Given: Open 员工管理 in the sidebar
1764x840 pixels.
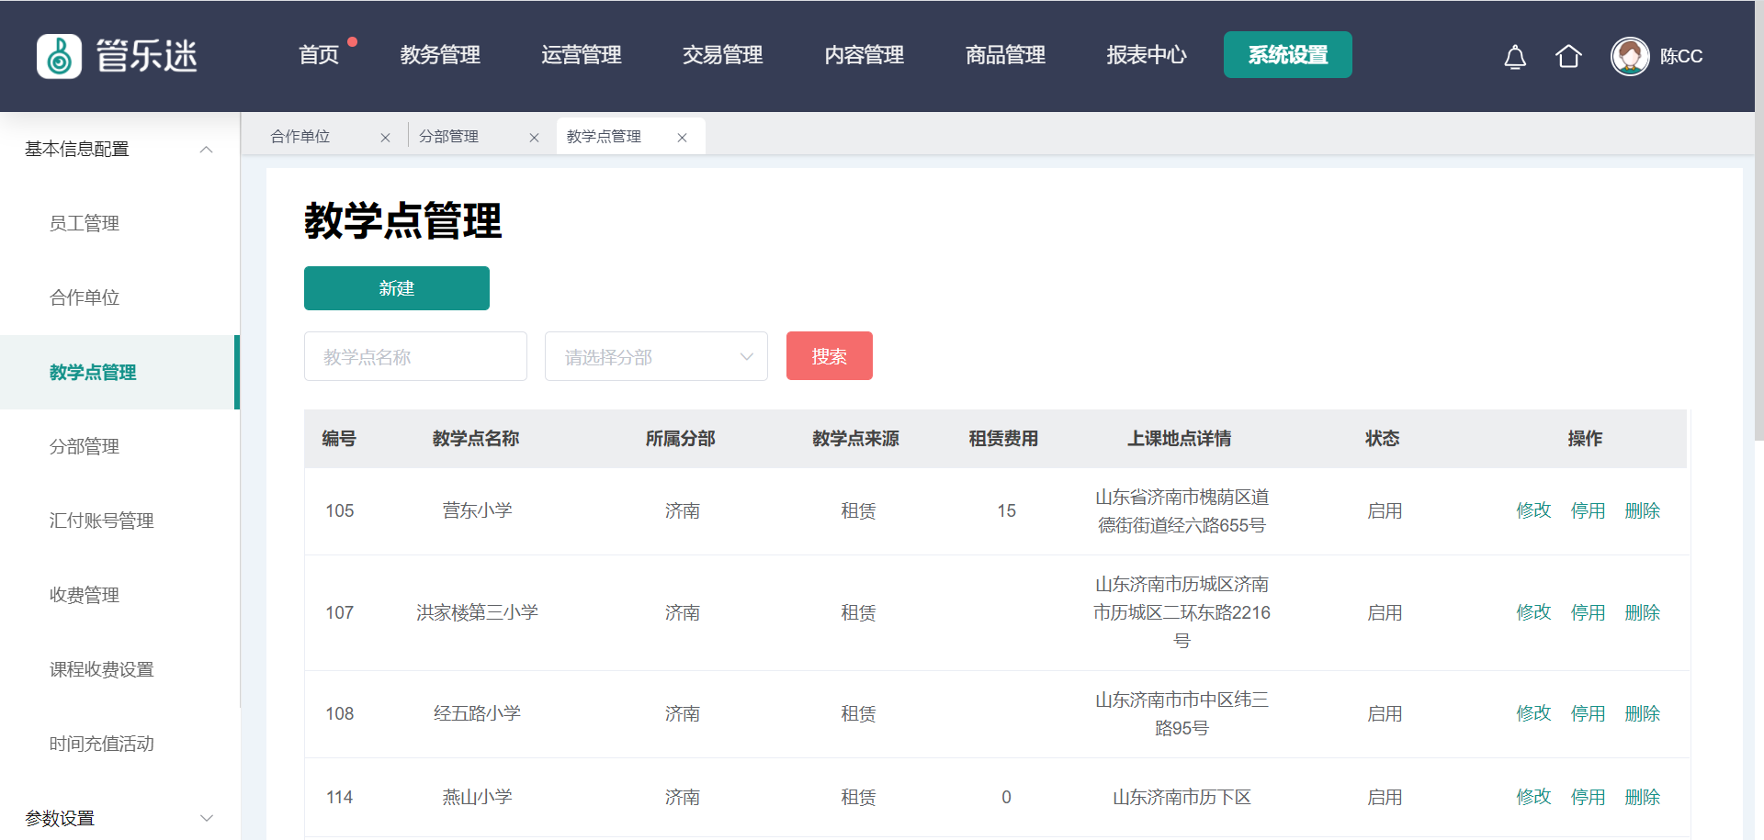Looking at the screenshot, I should [85, 223].
